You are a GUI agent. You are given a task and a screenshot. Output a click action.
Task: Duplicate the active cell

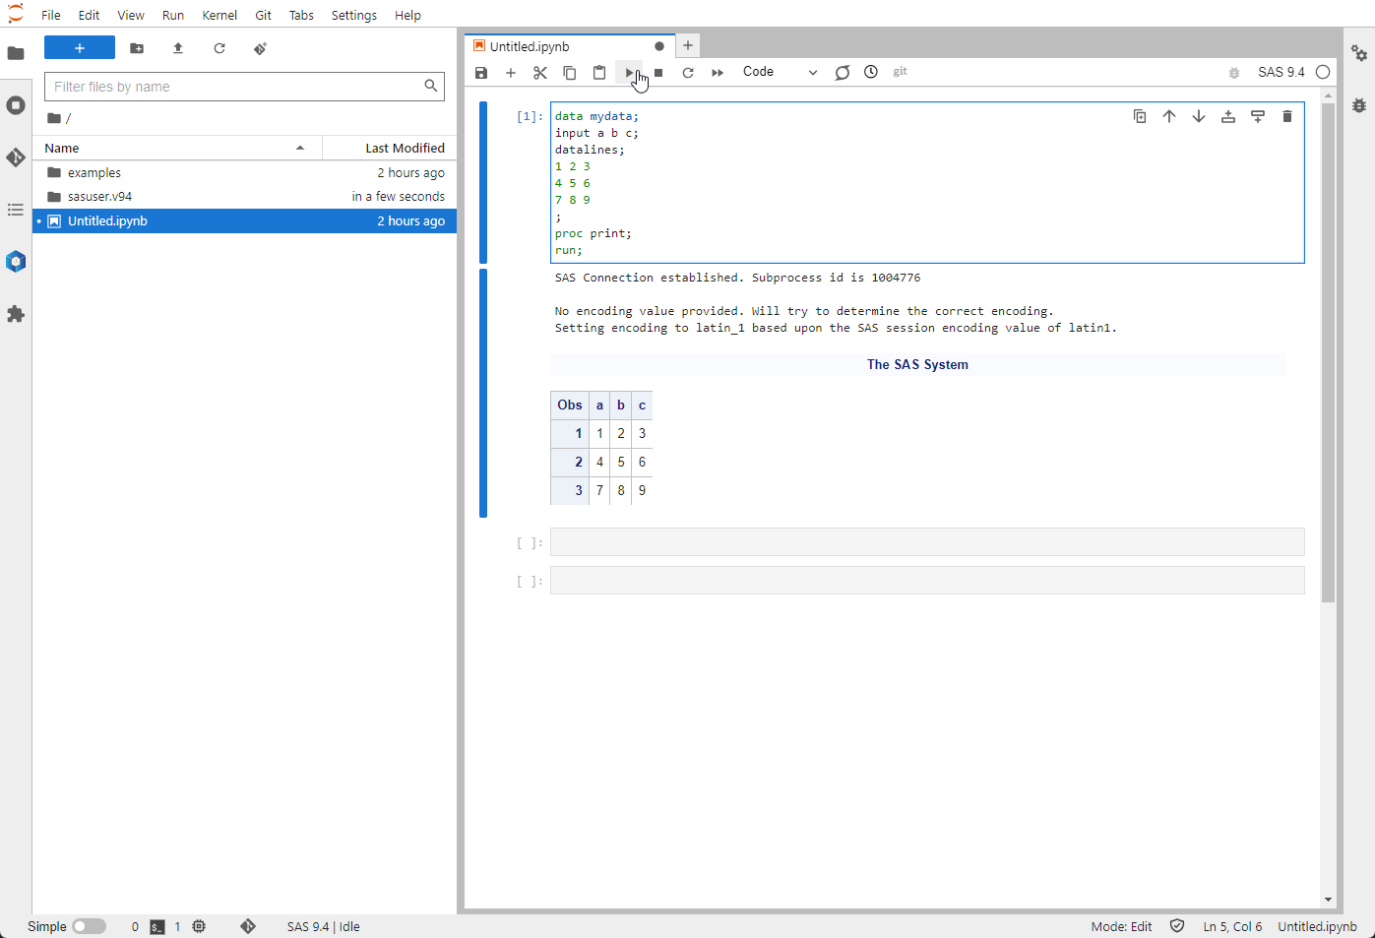click(x=1140, y=116)
